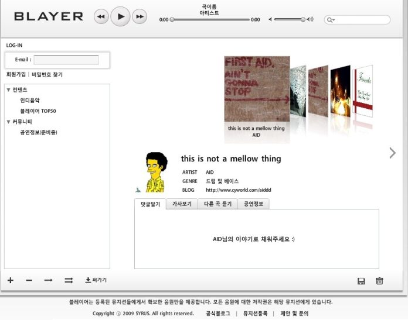Click the 회원가입 sign-up link
The image size is (408, 320).
tap(16, 75)
